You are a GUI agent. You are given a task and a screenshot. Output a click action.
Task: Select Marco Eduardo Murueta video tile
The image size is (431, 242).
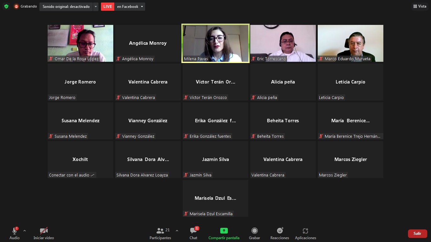click(351, 43)
